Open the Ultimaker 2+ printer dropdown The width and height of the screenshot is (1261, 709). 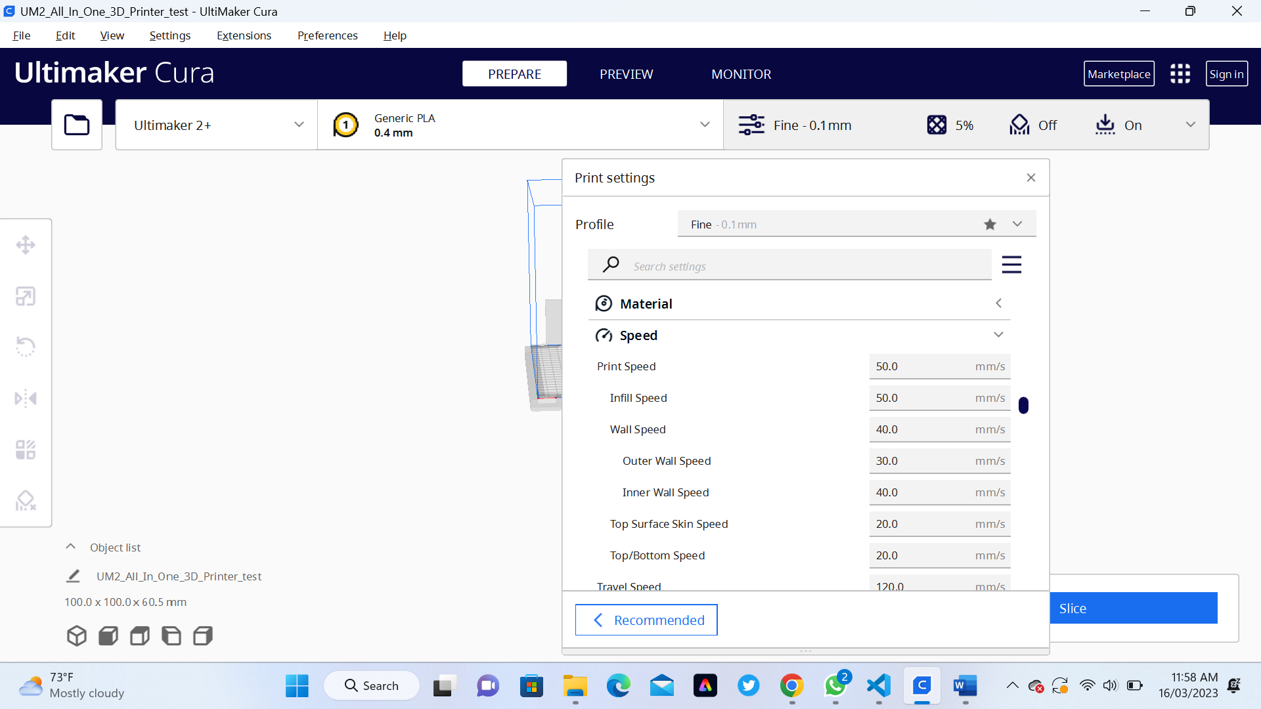tap(217, 125)
